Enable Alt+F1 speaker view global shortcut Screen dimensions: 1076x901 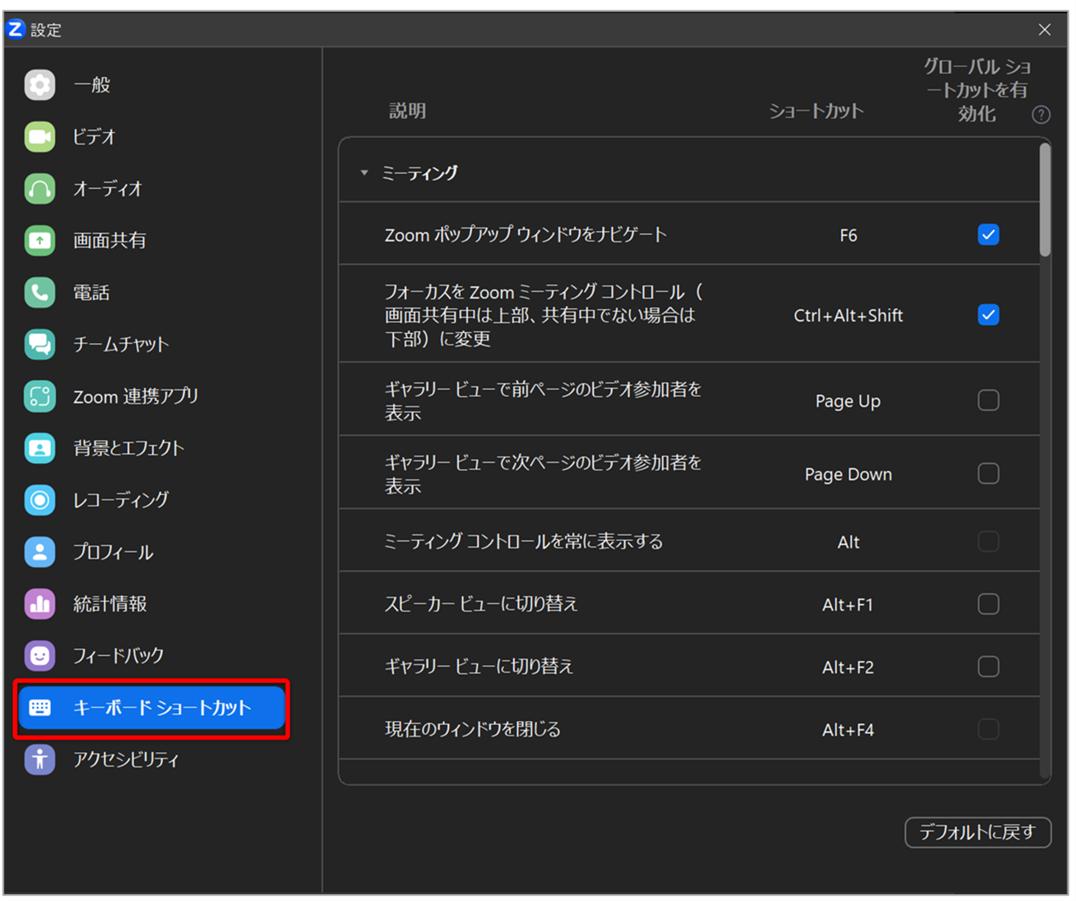tap(988, 604)
